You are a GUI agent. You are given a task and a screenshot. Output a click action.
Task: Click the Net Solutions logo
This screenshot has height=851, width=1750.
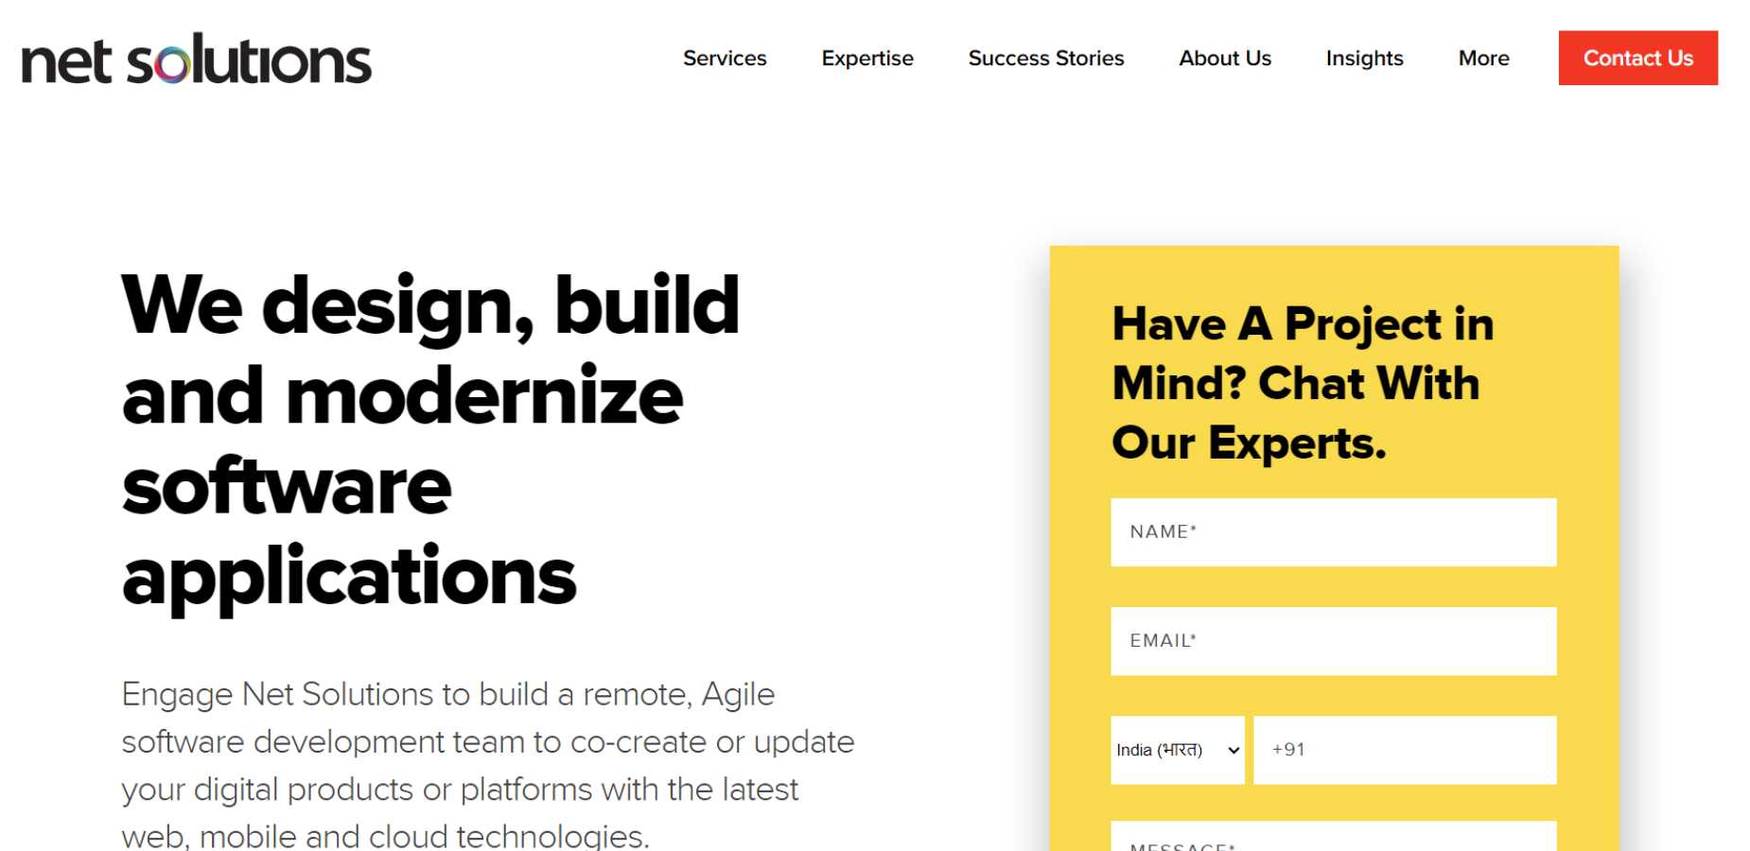[196, 60]
